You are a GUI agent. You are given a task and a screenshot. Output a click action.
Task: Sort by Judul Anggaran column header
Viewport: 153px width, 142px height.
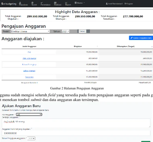pos(29,47)
